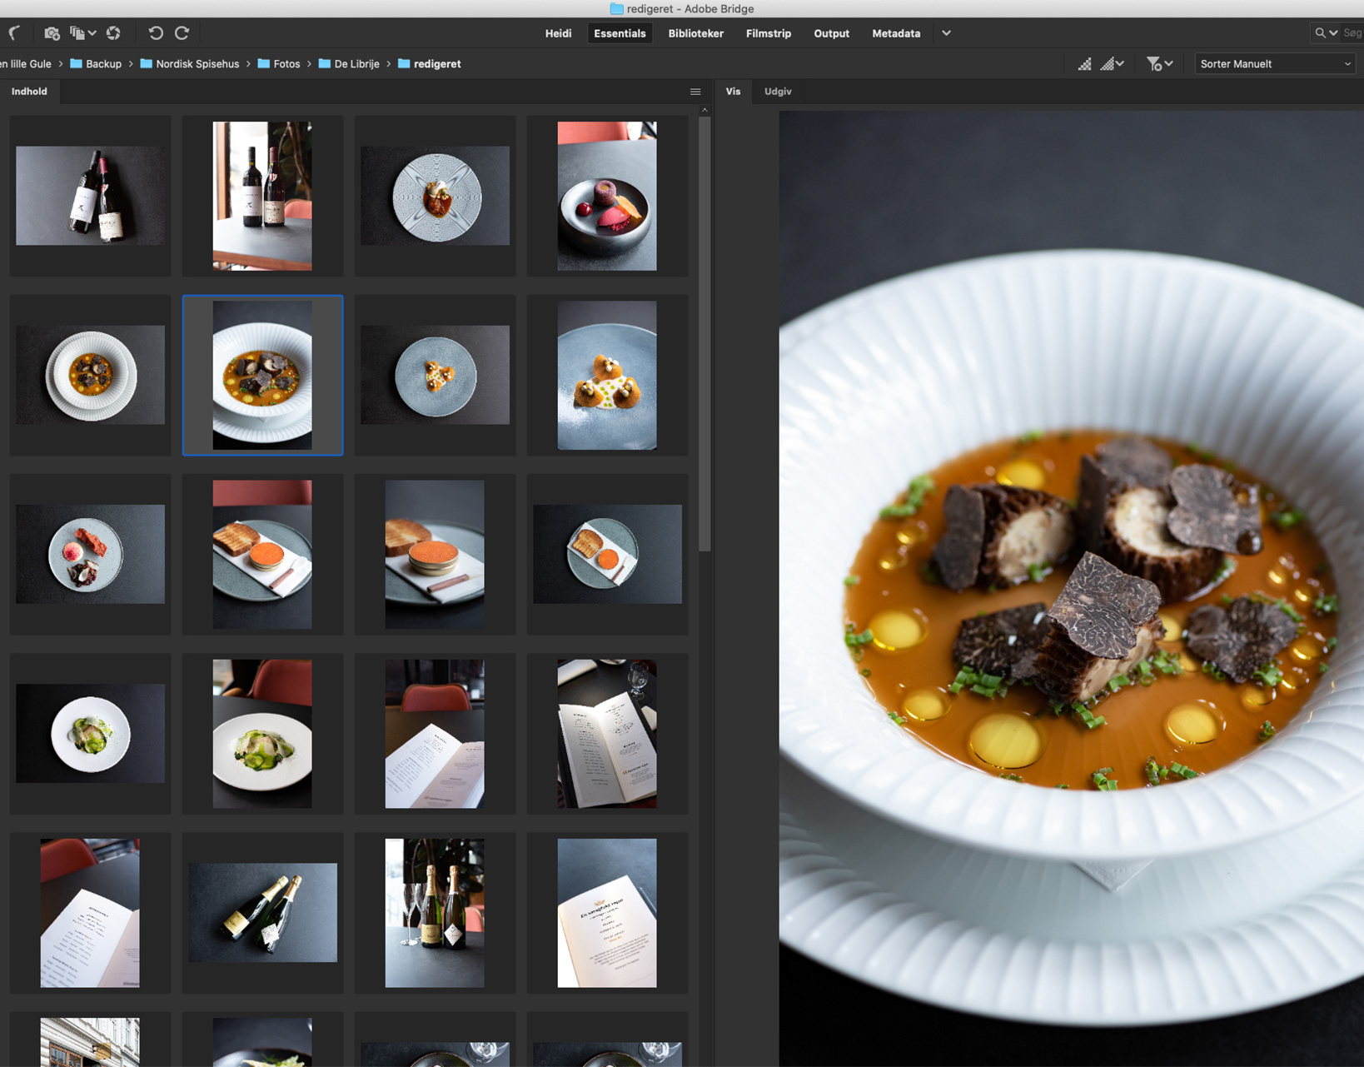Select white plate green salad landscape thumbnail
Viewport: 1364px width, 1067px height.
[x=90, y=733]
